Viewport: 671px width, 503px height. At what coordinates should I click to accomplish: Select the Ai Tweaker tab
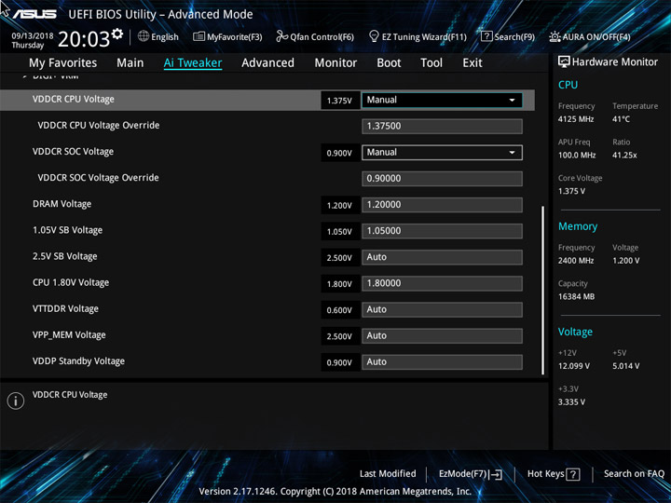tap(193, 63)
